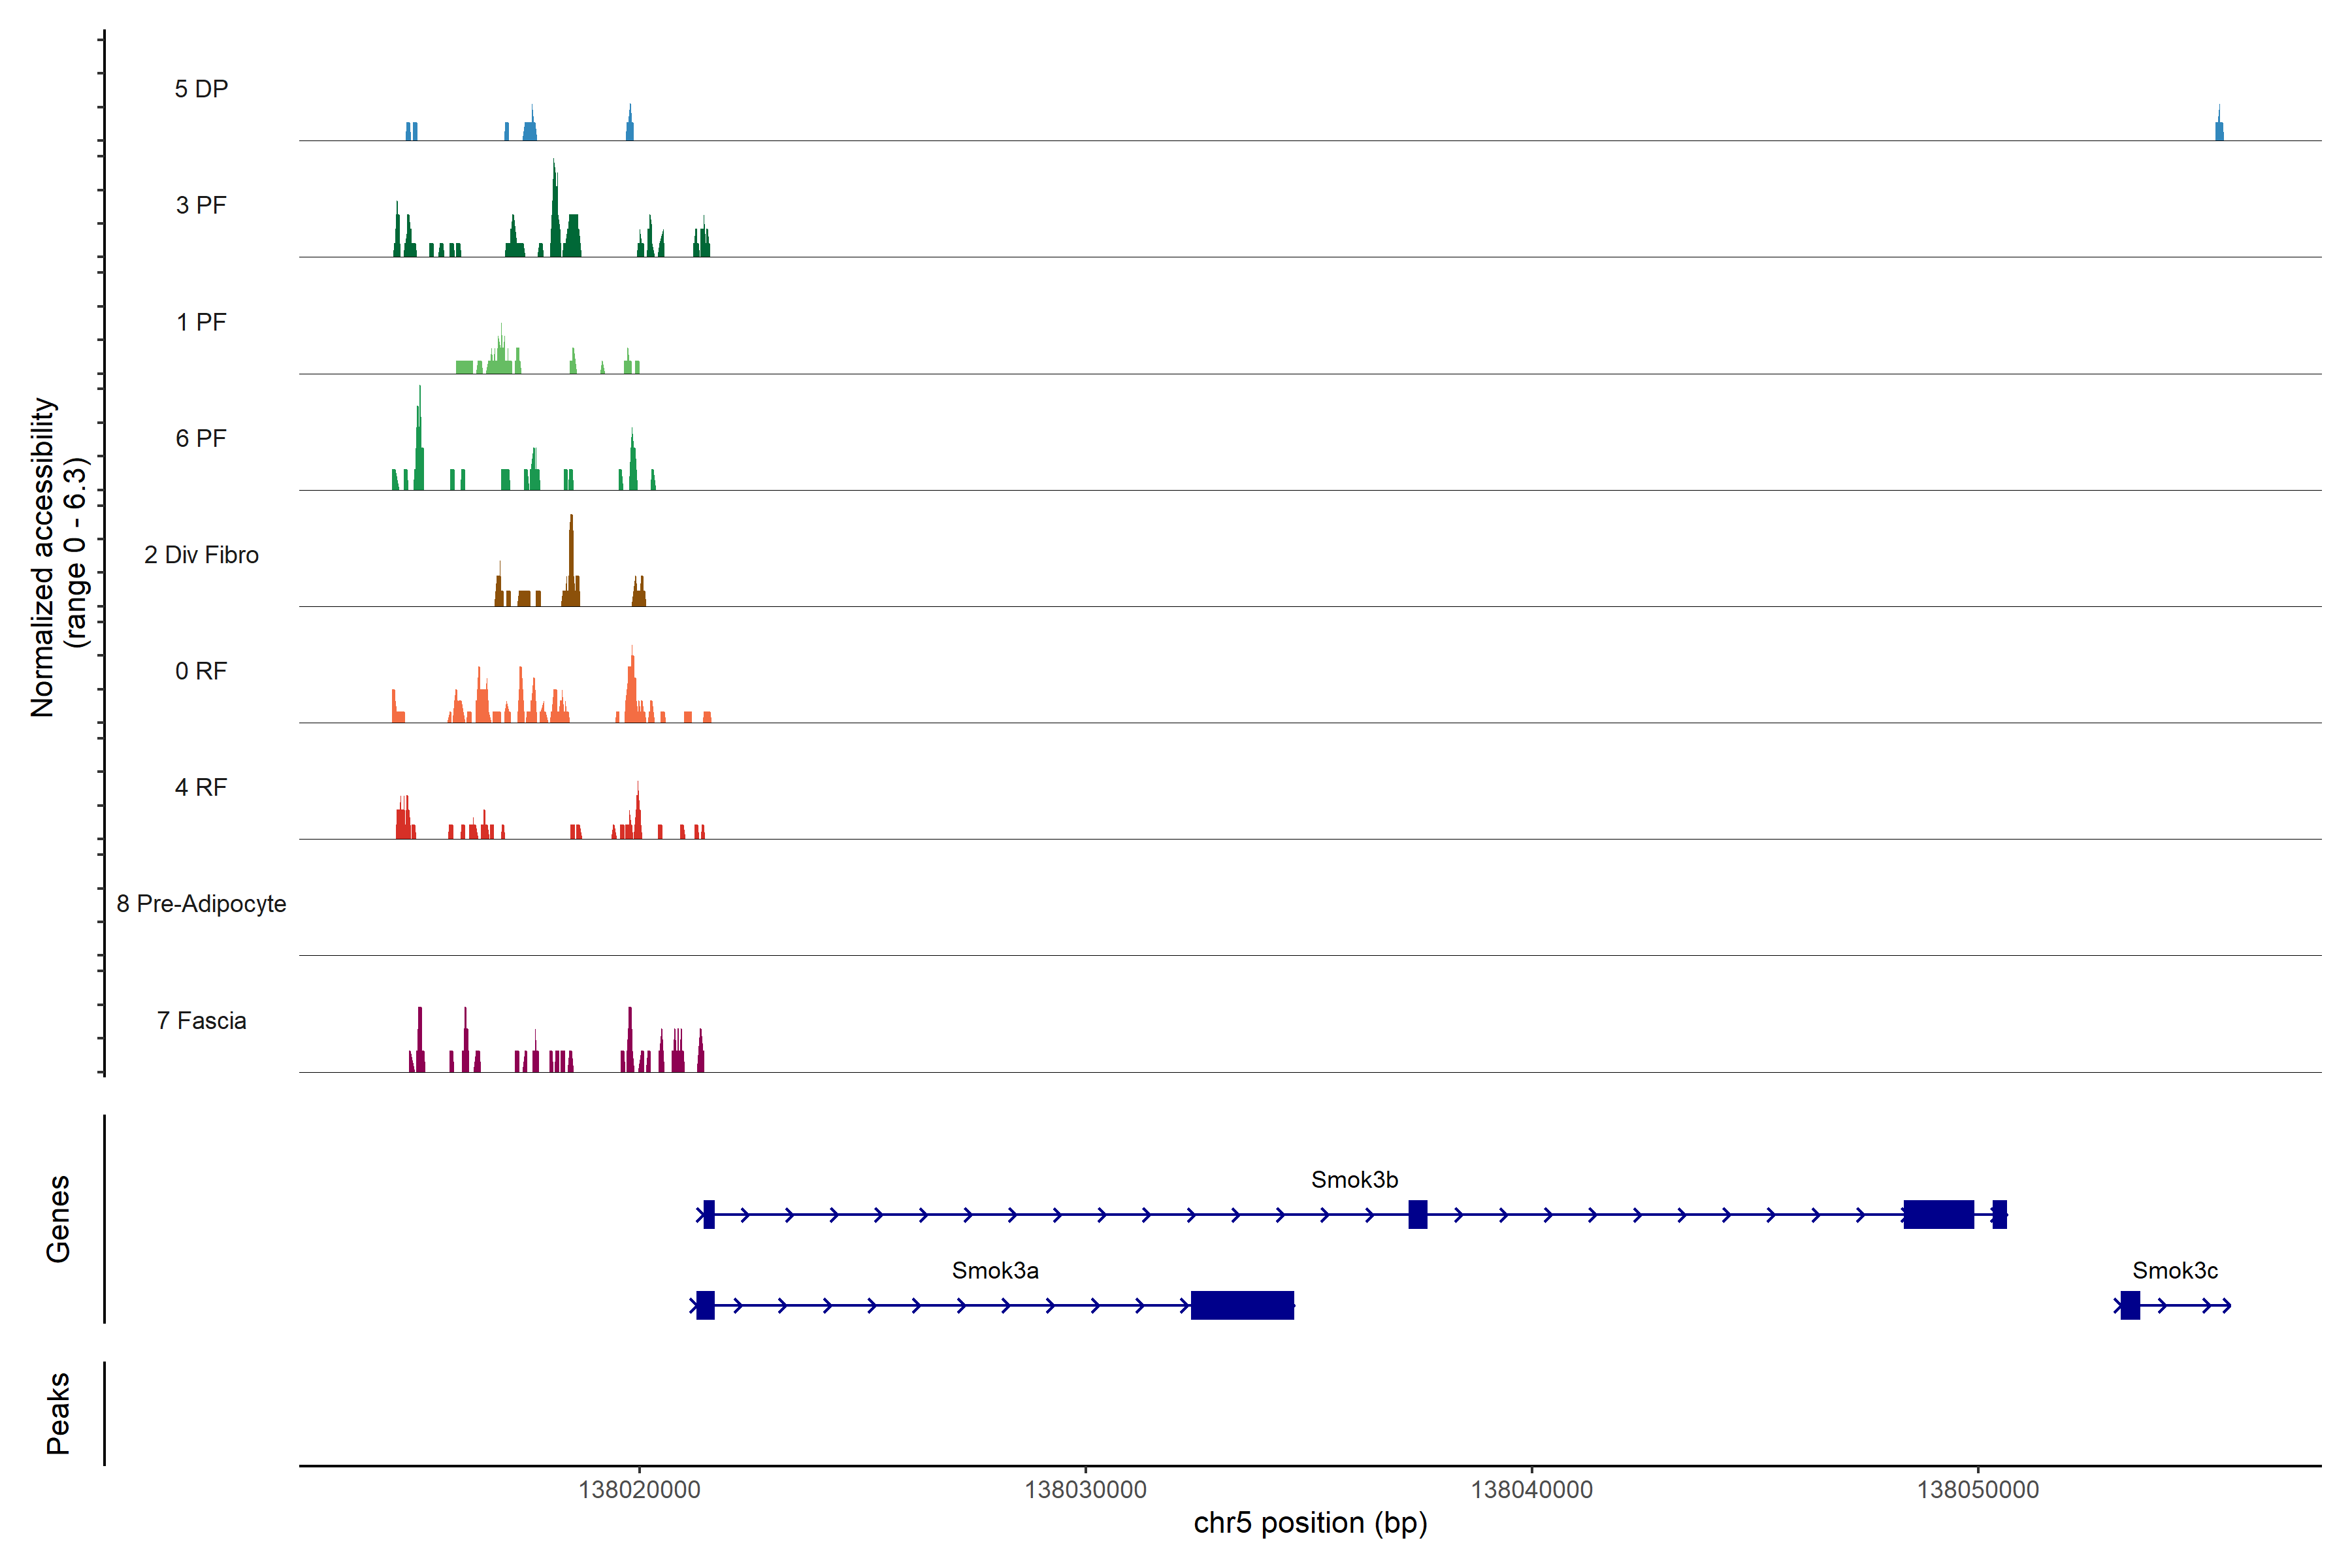The image size is (2352, 1568).
Task: Click the Smok3c first exon block
Action: (x=2130, y=1305)
